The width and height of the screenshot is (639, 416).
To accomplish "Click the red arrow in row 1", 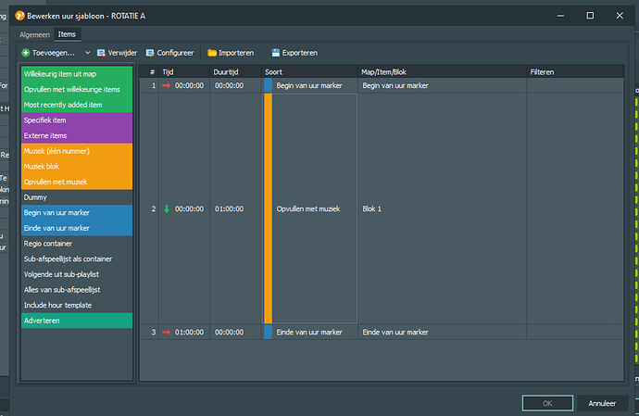I will (167, 85).
